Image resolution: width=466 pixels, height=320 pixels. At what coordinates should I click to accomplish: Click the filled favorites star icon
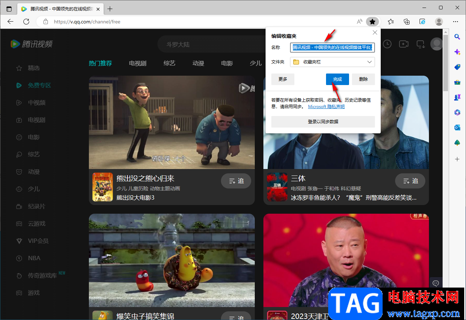pyautogui.click(x=372, y=22)
